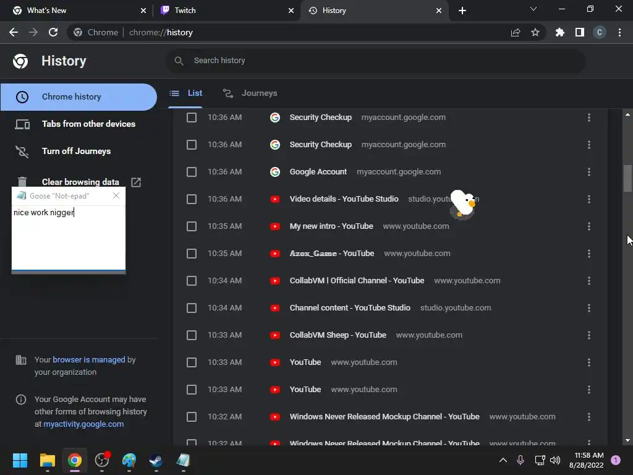Viewport: 633px width, 475px height.
Task: Open more actions for Video details entry
Action: (x=589, y=199)
